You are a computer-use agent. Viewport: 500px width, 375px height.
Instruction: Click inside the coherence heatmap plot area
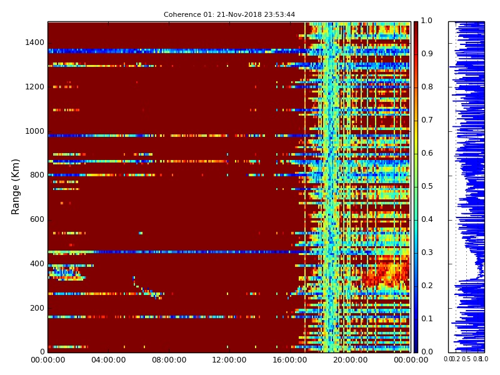click(229, 187)
